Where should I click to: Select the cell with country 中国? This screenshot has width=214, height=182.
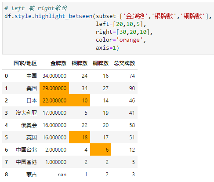(32, 76)
